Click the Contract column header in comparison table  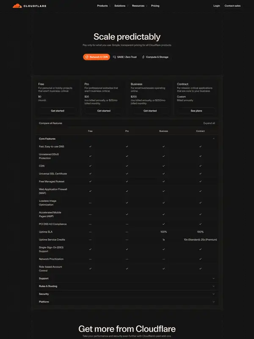click(x=200, y=131)
